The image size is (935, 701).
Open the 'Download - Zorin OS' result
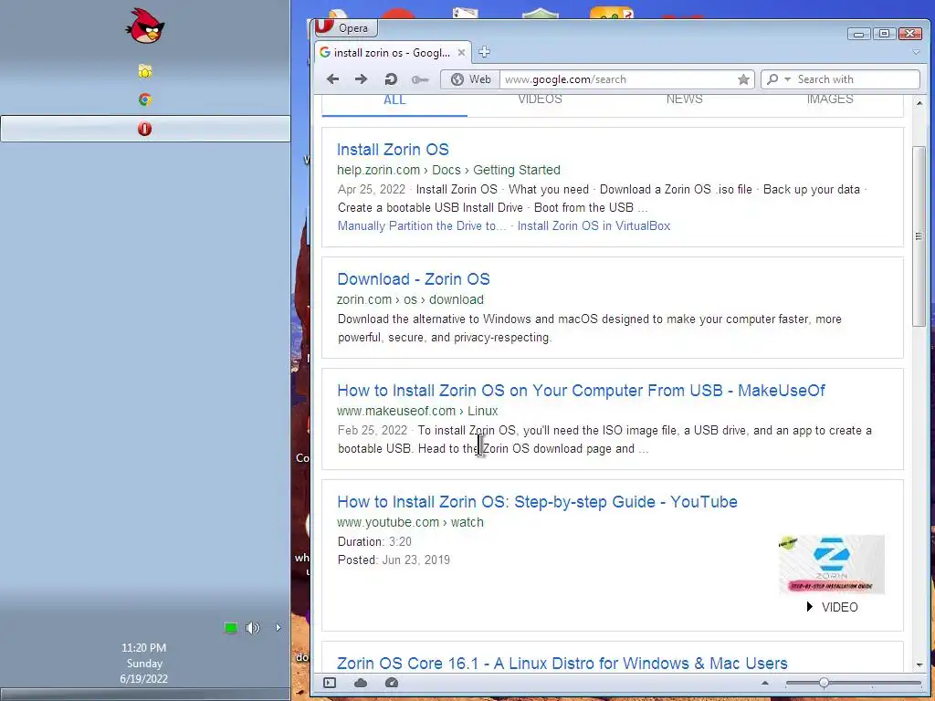(x=414, y=279)
